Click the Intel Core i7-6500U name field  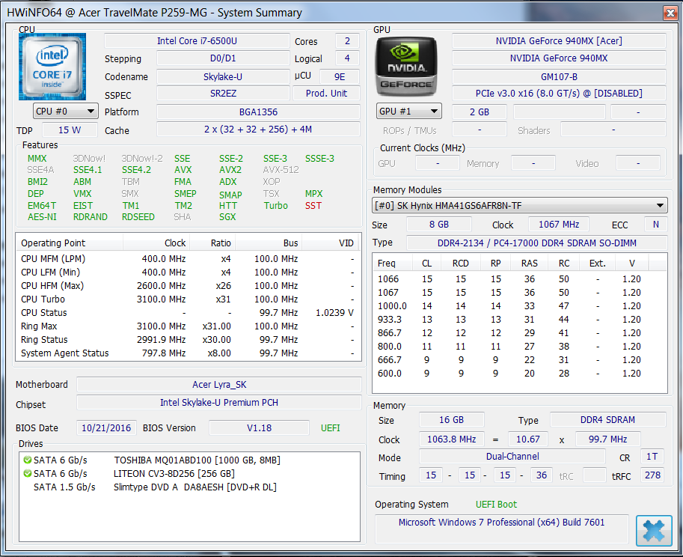click(x=197, y=41)
